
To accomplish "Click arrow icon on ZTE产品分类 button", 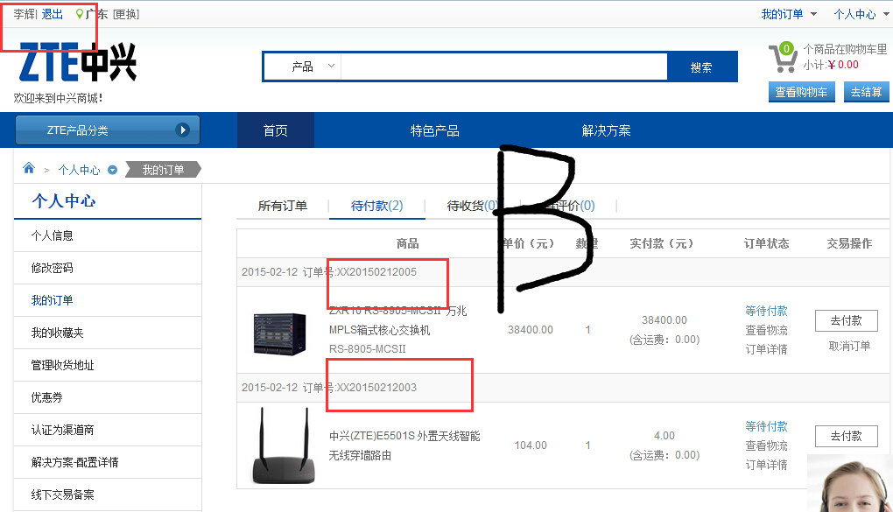I will (x=182, y=130).
